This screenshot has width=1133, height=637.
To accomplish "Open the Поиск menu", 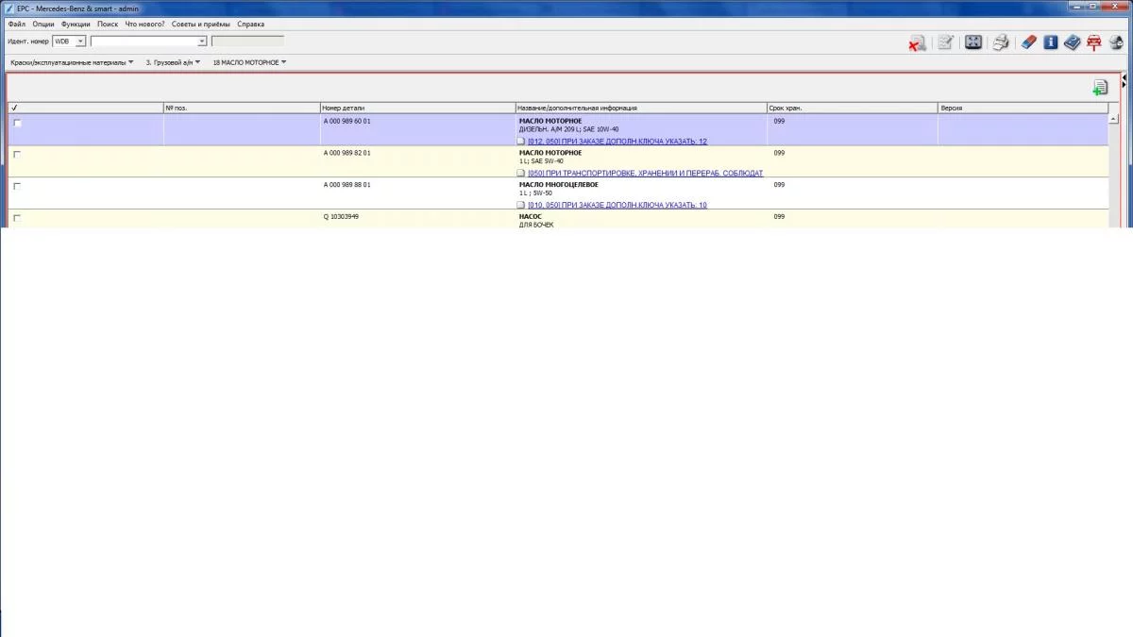I will coord(108,24).
